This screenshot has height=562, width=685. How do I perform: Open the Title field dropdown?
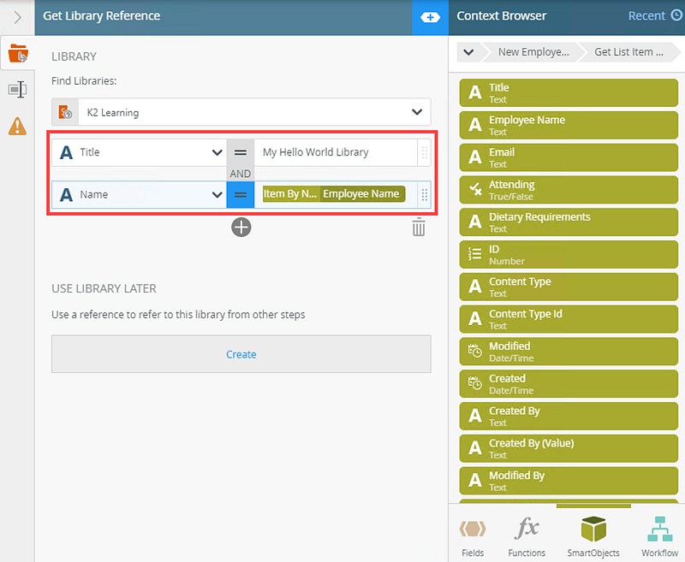pyautogui.click(x=217, y=152)
